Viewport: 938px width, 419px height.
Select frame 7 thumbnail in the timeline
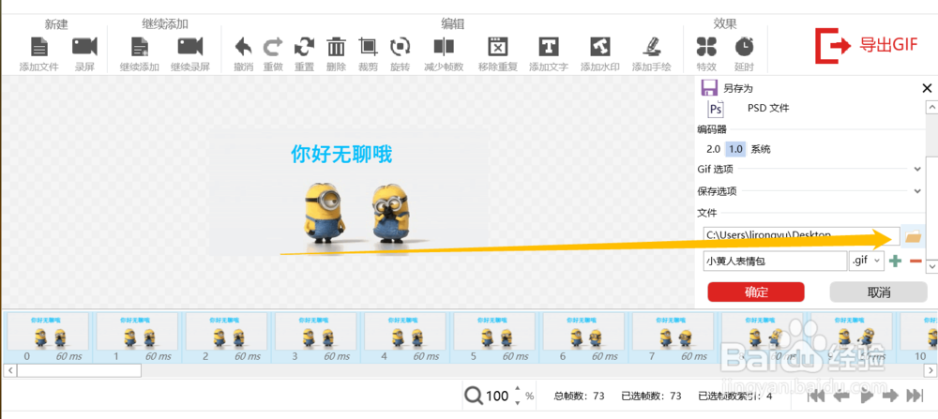tap(673, 331)
